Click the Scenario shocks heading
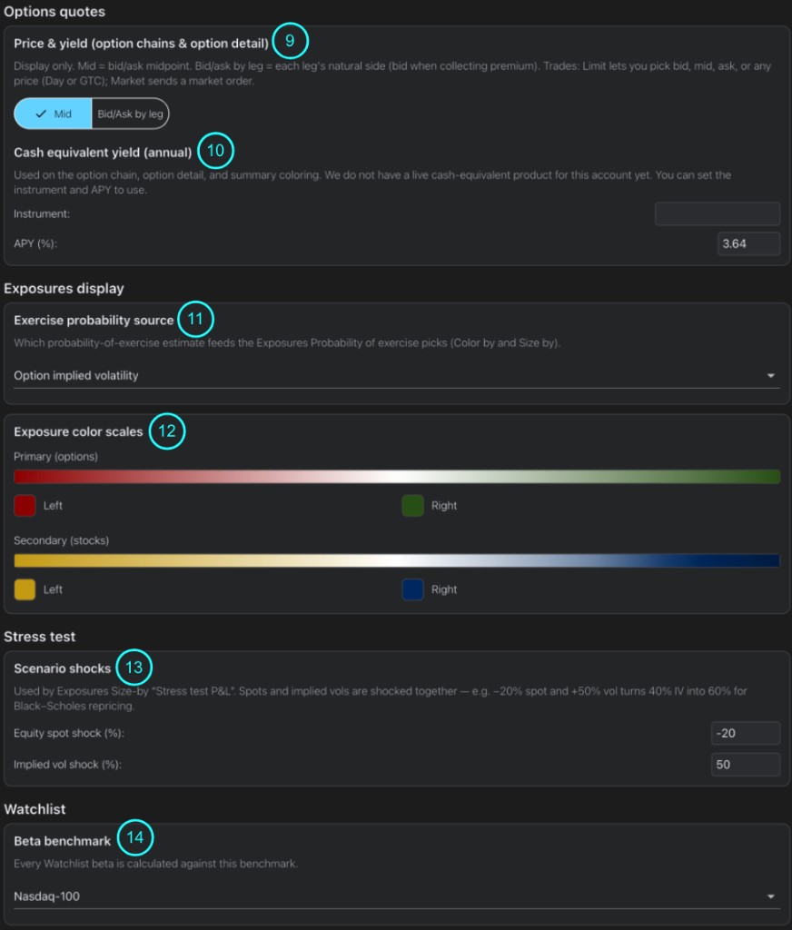The height and width of the screenshot is (930, 792). tap(63, 668)
